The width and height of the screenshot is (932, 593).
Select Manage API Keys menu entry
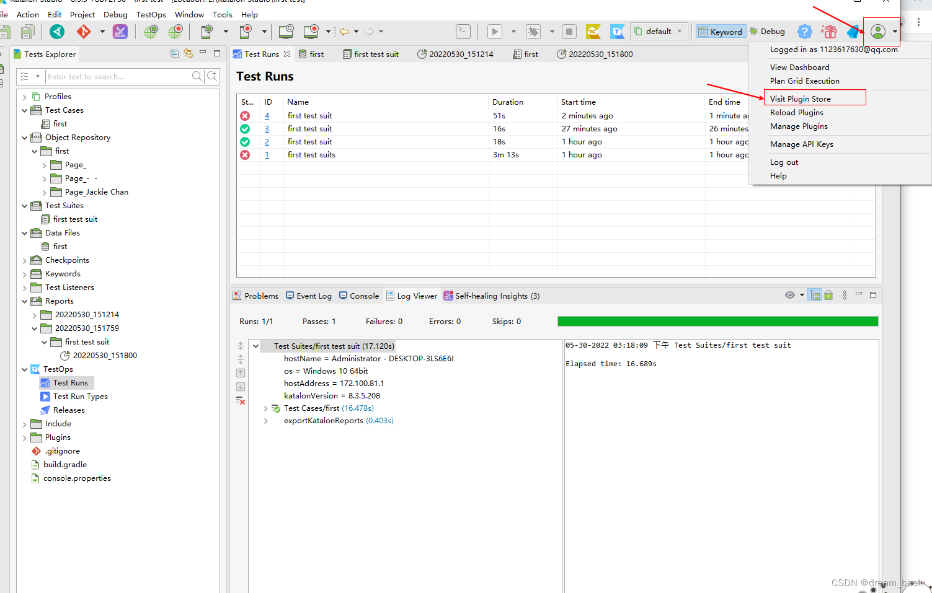click(801, 144)
